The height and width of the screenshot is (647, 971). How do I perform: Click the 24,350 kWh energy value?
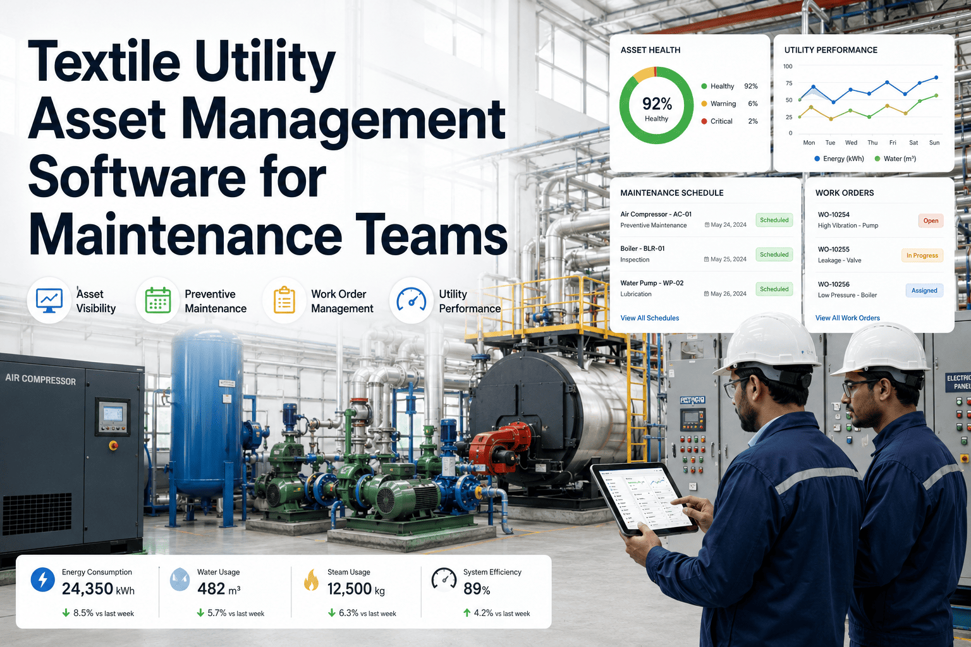click(98, 589)
